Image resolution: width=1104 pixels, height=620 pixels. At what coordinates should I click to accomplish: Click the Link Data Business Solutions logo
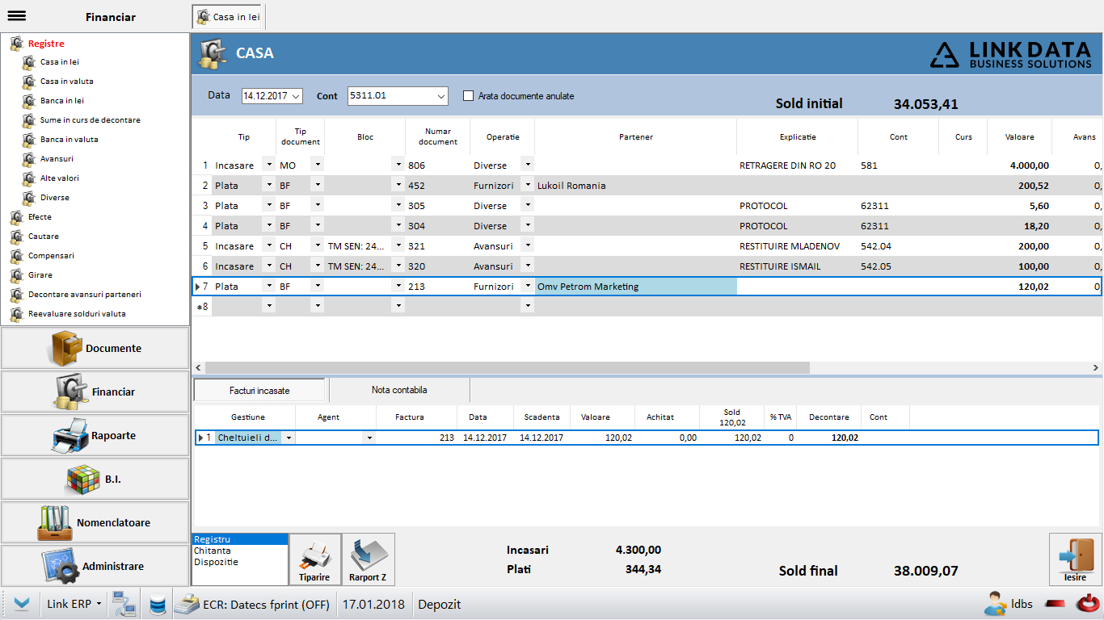point(1011,54)
